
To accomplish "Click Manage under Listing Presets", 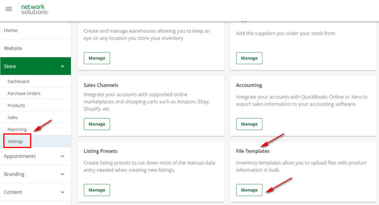I will pos(97,190).
